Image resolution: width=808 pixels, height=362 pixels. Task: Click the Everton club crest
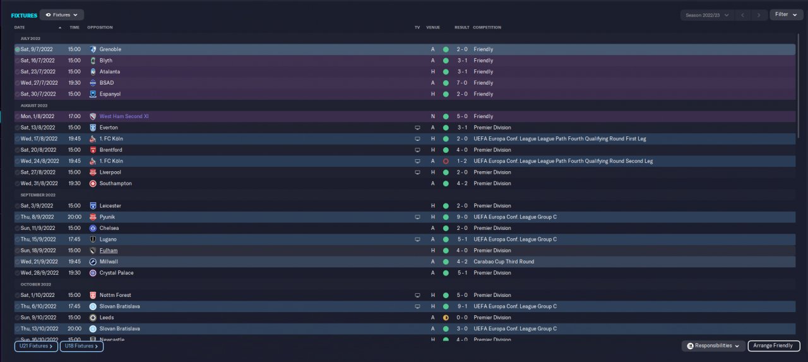(93, 128)
